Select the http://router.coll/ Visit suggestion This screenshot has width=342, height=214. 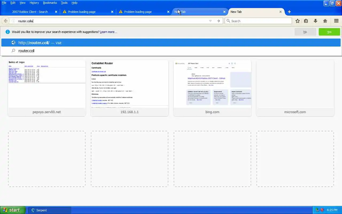coord(171,43)
